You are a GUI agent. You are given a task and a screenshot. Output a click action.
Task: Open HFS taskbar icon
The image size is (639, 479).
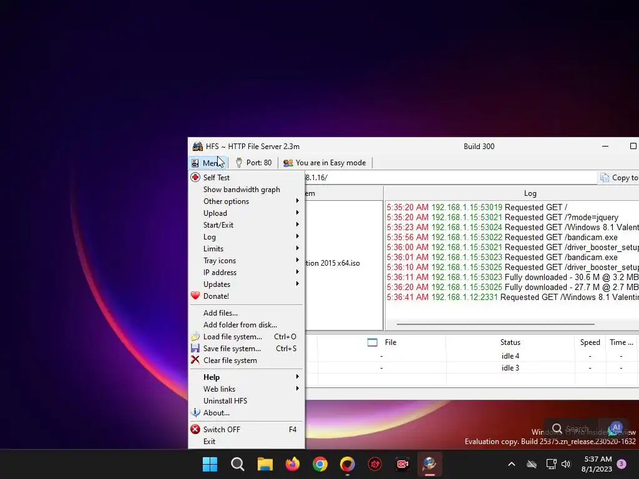[x=429, y=464]
